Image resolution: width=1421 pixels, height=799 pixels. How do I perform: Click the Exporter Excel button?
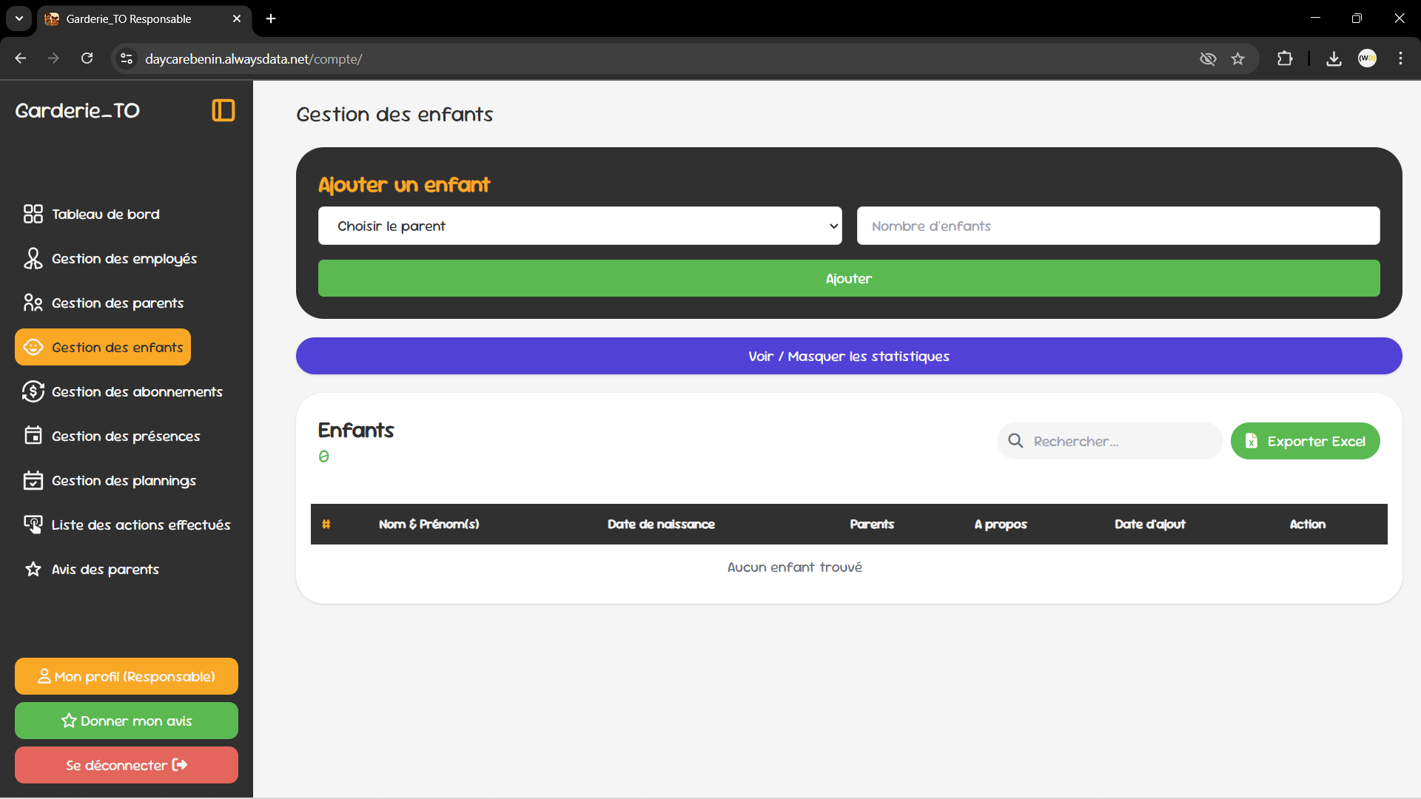(1305, 441)
